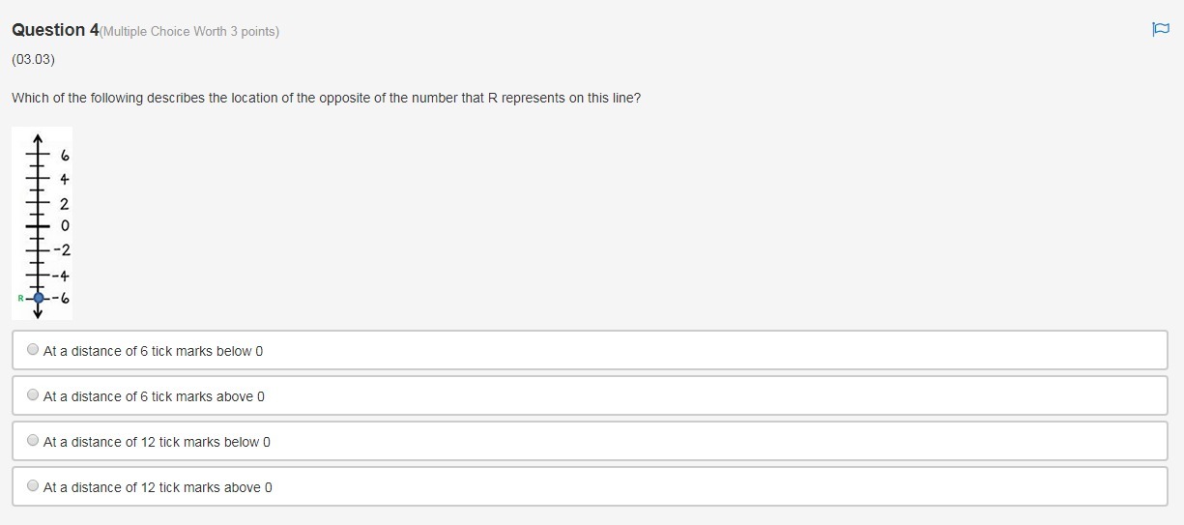Image resolution: width=1184 pixels, height=525 pixels.
Task: Click the 0 label on the number line
Action: point(65,226)
